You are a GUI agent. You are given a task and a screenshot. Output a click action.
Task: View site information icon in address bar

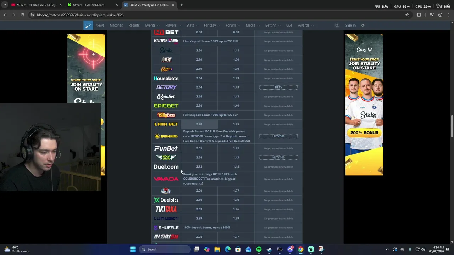tap(32, 15)
